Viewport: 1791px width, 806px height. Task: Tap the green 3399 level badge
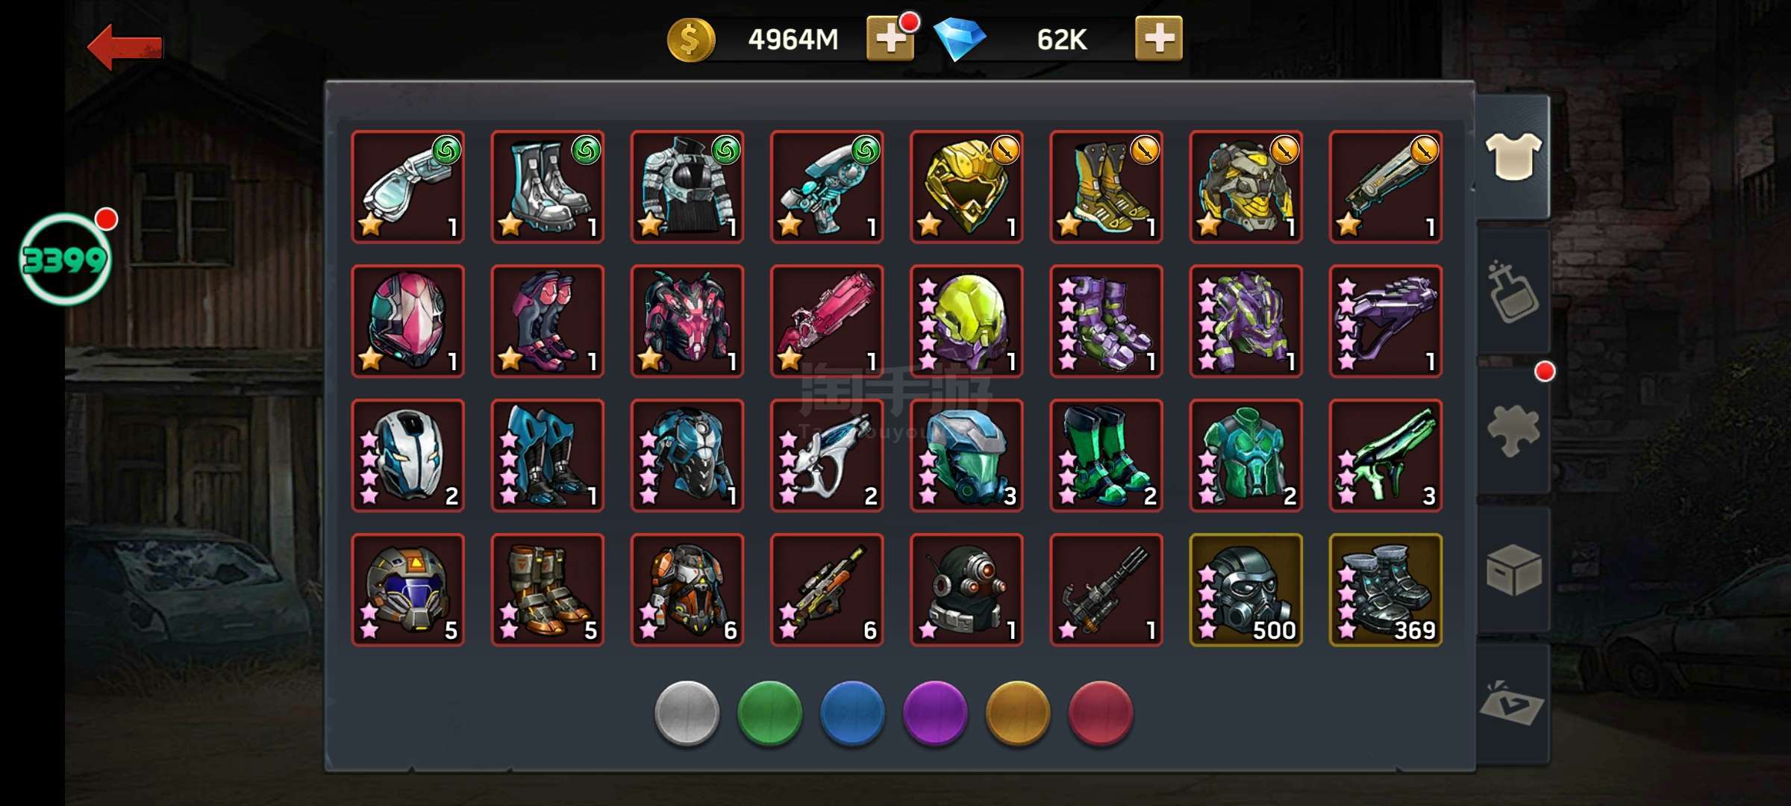(66, 259)
